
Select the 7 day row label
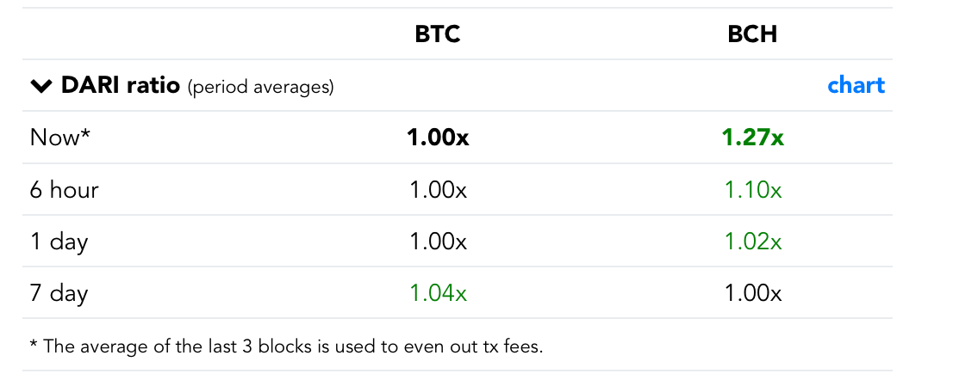point(59,293)
